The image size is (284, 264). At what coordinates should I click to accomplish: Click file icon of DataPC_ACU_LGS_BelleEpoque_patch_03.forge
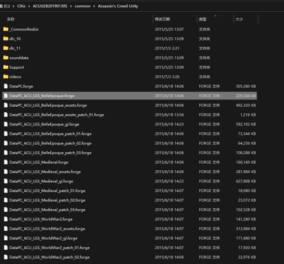(6, 153)
